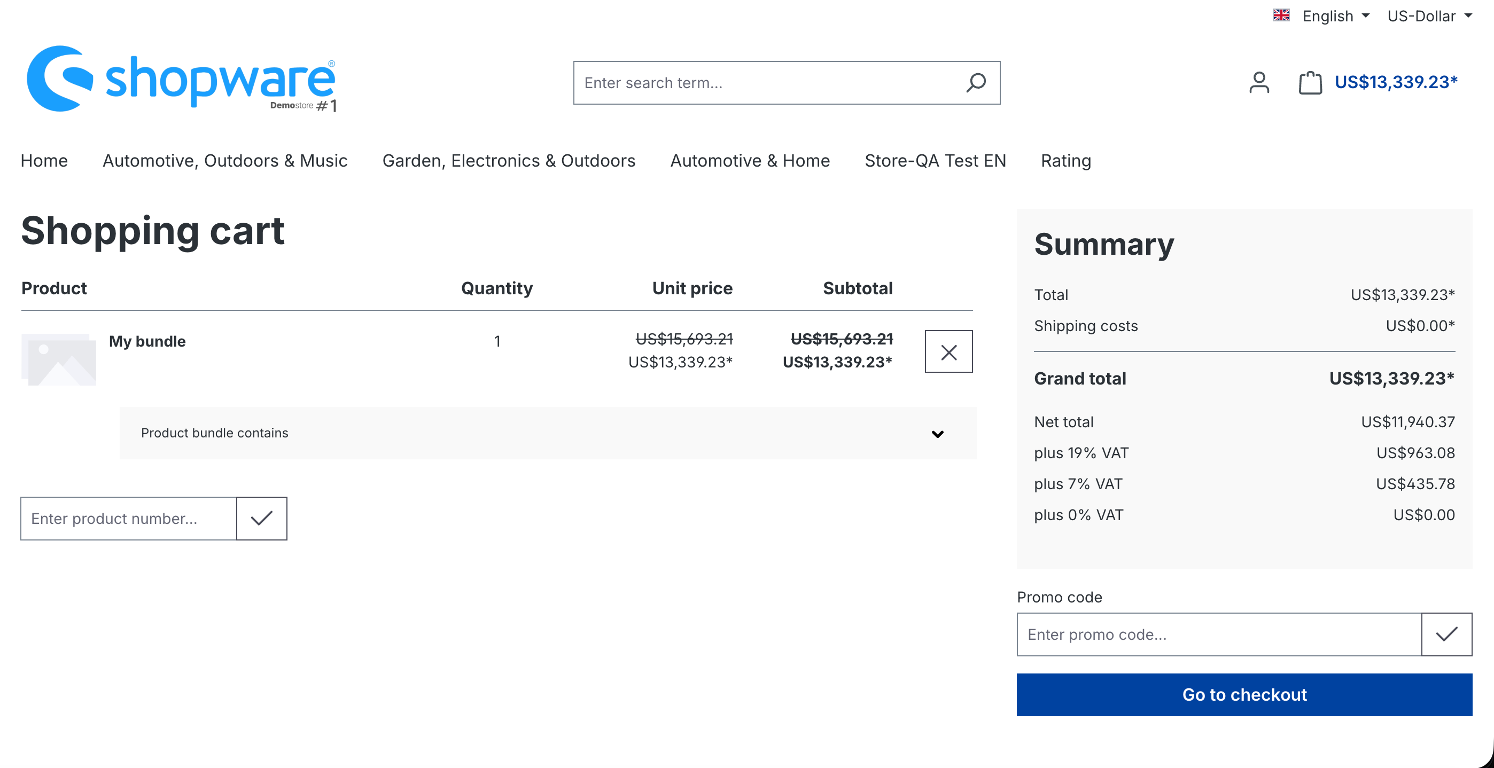The image size is (1494, 768).
Task: Apply promo code with checkmark button
Action: pos(1446,634)
